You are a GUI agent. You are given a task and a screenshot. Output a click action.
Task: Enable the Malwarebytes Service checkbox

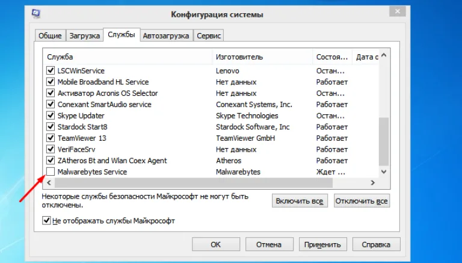pos(51,172)
